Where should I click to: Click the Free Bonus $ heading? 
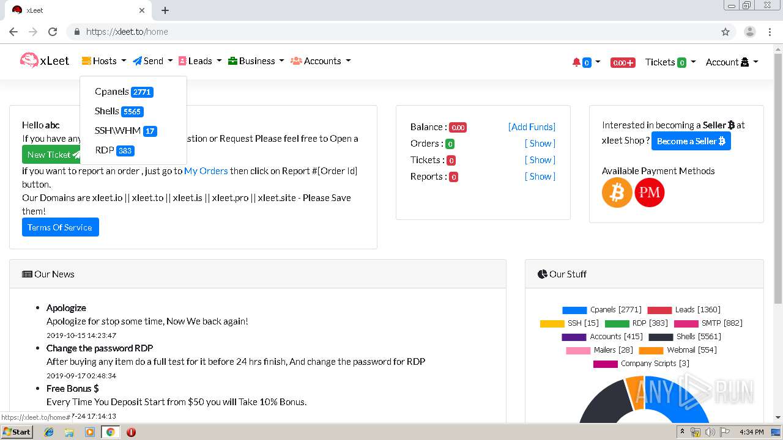click(x=72, y=389)
